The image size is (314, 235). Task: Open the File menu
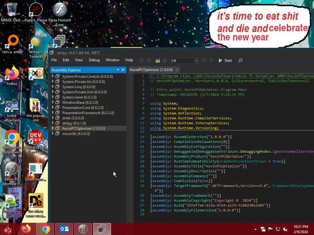point(54,60)
